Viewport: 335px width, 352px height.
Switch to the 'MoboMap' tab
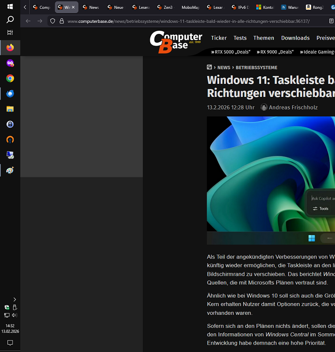pos(190,7)
